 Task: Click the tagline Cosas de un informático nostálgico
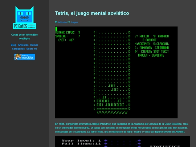pyautogui.click(x=25, y=37)
